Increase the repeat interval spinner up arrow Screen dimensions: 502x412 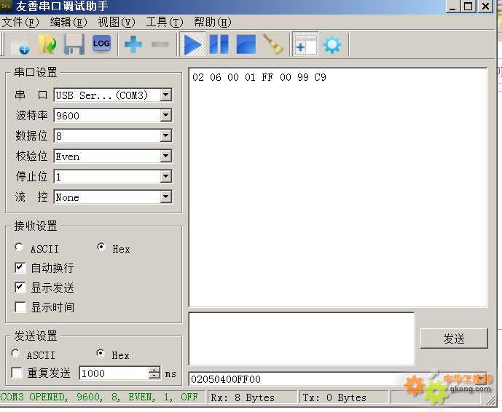[154, 370]
